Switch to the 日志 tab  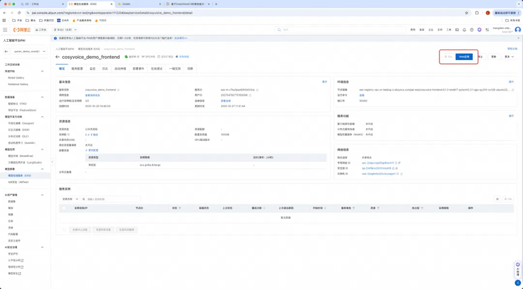pos(105,69)
